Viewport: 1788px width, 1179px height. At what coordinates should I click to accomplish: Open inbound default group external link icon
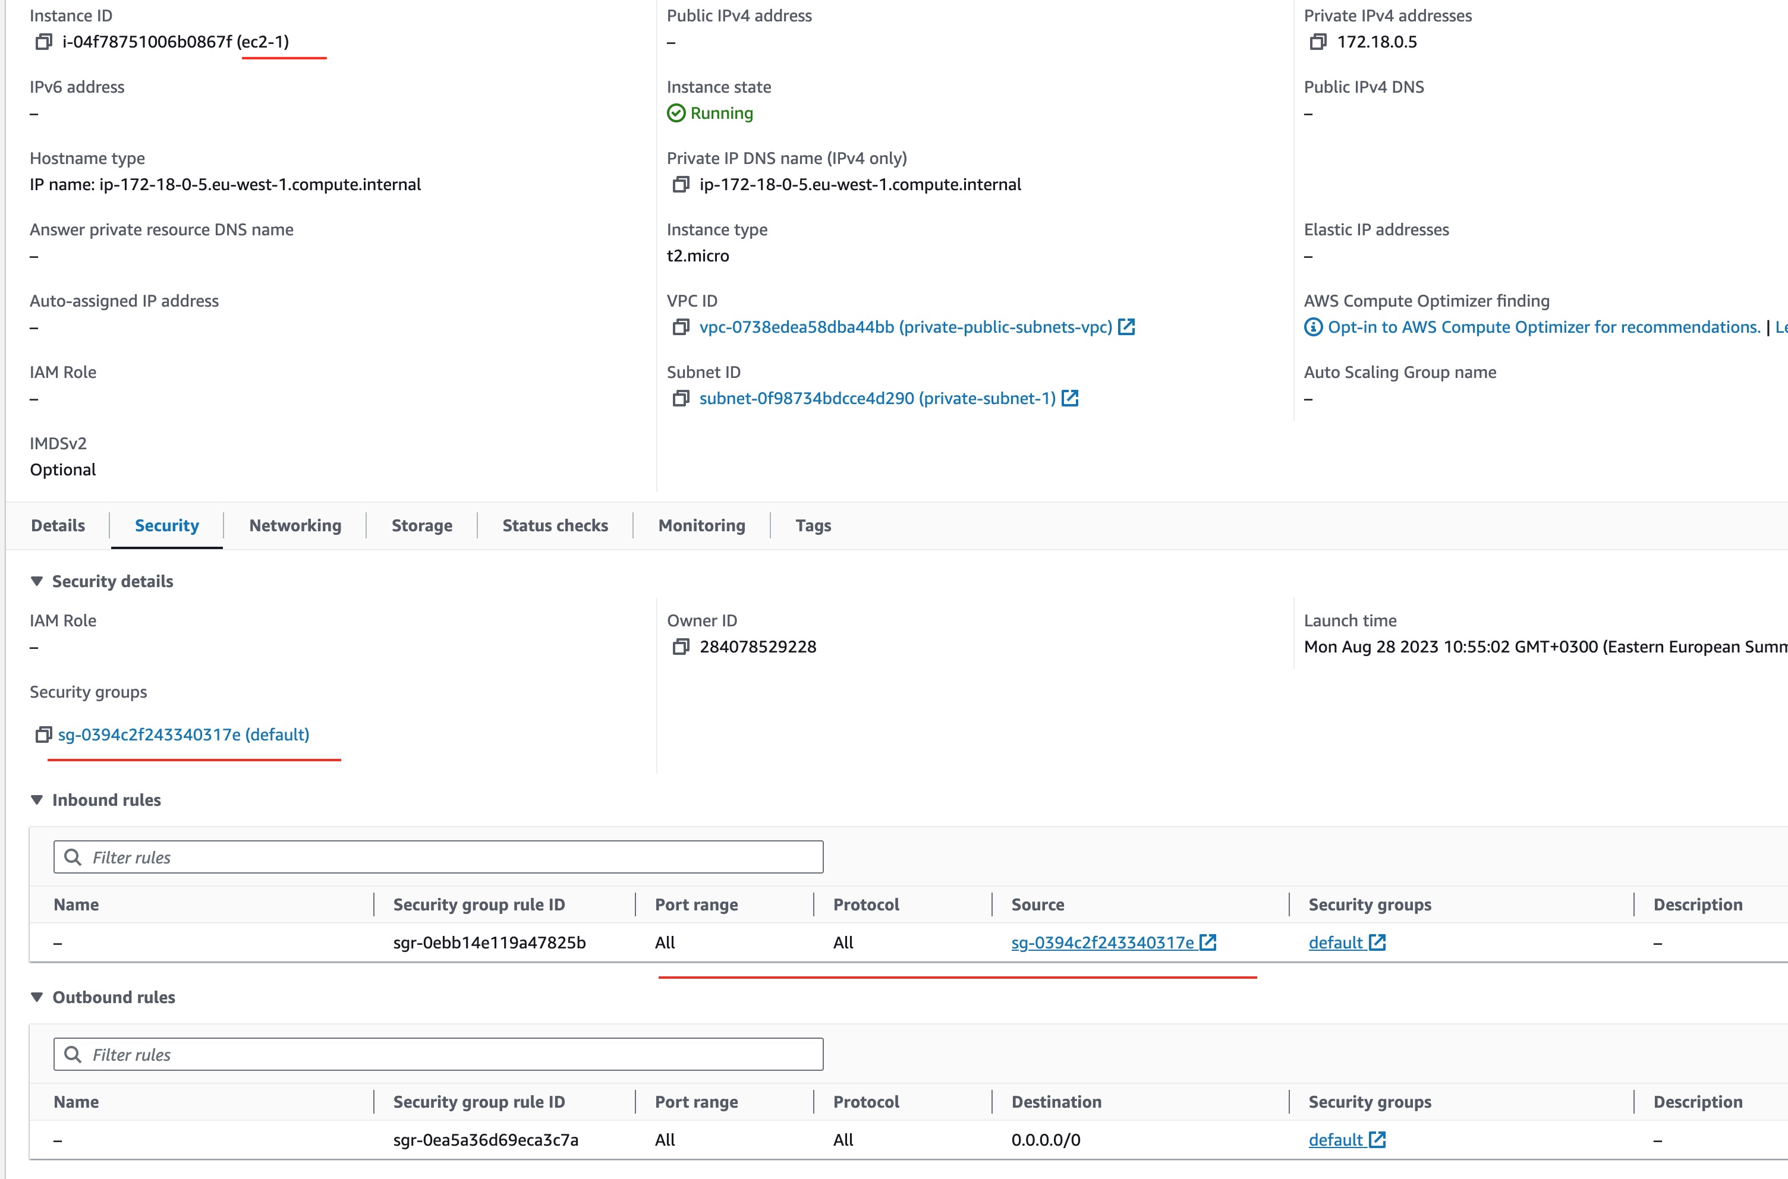coord(1377,942)
